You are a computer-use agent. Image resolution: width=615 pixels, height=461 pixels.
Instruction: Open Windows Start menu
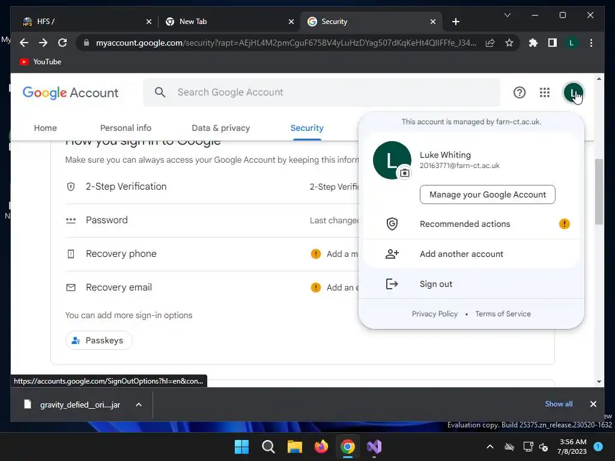241,447
